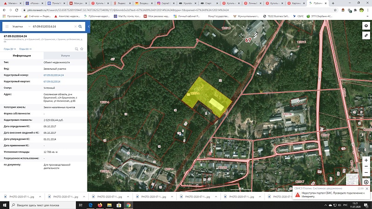Collapse the left information side panel
The image size is (372, 209).
(88, 27)
